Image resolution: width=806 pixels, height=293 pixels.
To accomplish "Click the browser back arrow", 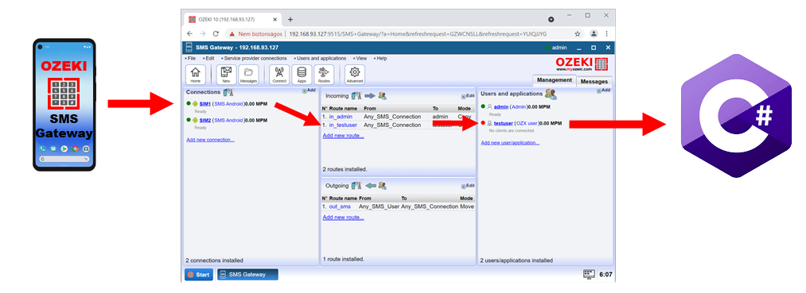I will click(189, 34).
